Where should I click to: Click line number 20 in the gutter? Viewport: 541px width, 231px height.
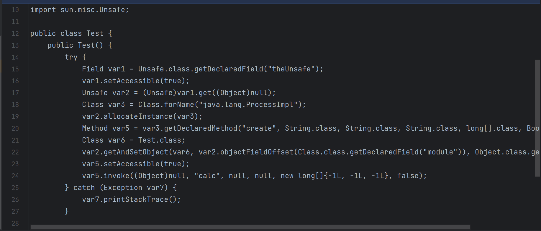(15, 129)
